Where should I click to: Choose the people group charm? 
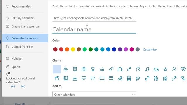point(129,69)
